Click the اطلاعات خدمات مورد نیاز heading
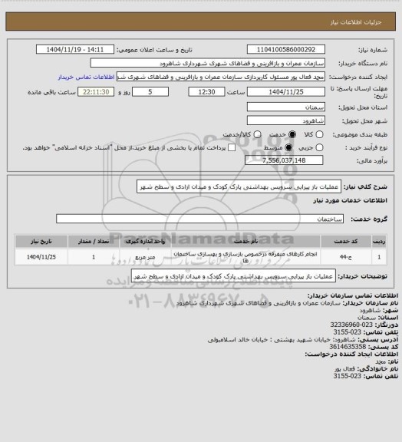 click(x=350, y=200)
